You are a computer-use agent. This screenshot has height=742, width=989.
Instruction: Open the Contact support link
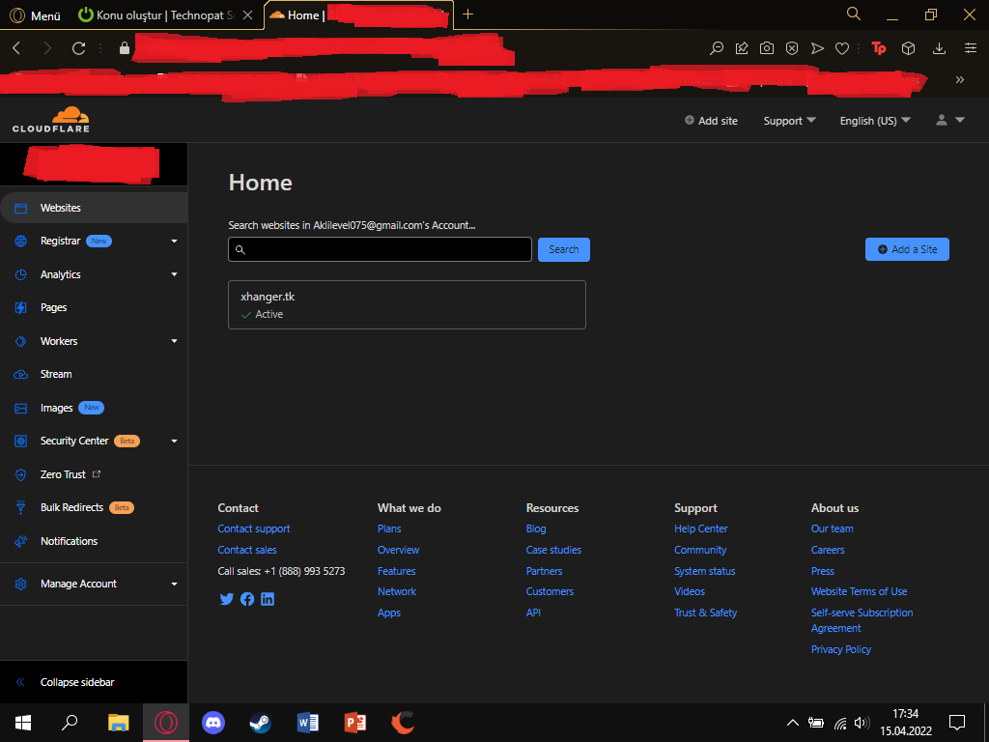coord(254,528)
